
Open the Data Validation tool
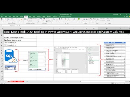pyautogui.click(x=65, y=20)
